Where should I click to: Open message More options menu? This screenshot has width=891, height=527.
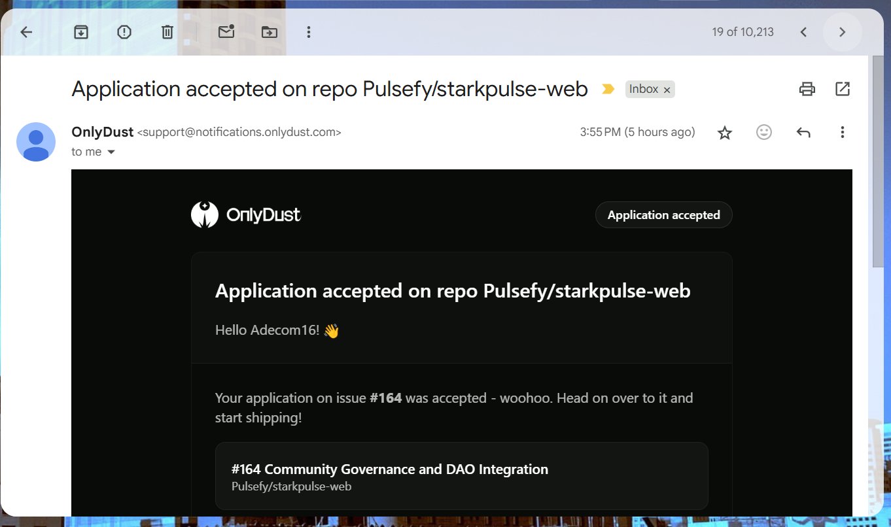(843, 133)
